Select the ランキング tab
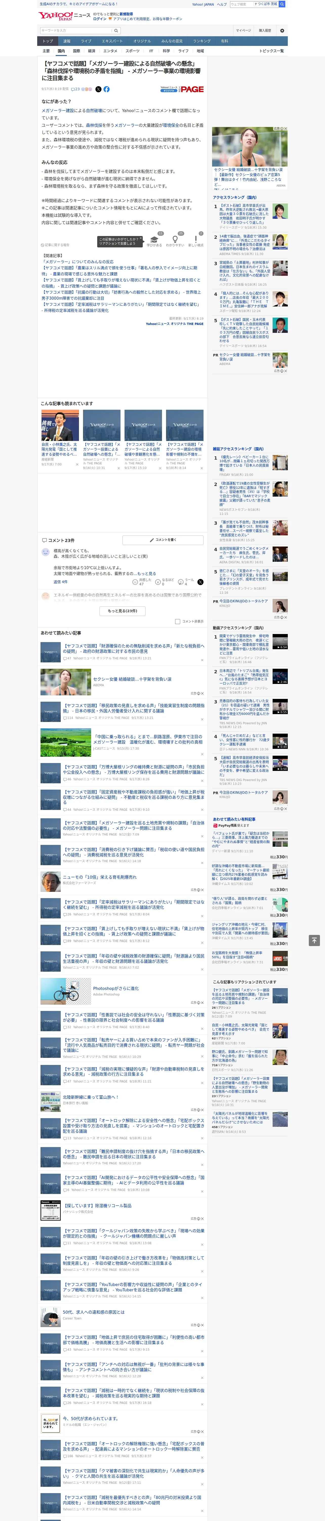Image resolution: width=325 pixels, height=1521 pixels. tap(202, 41)
